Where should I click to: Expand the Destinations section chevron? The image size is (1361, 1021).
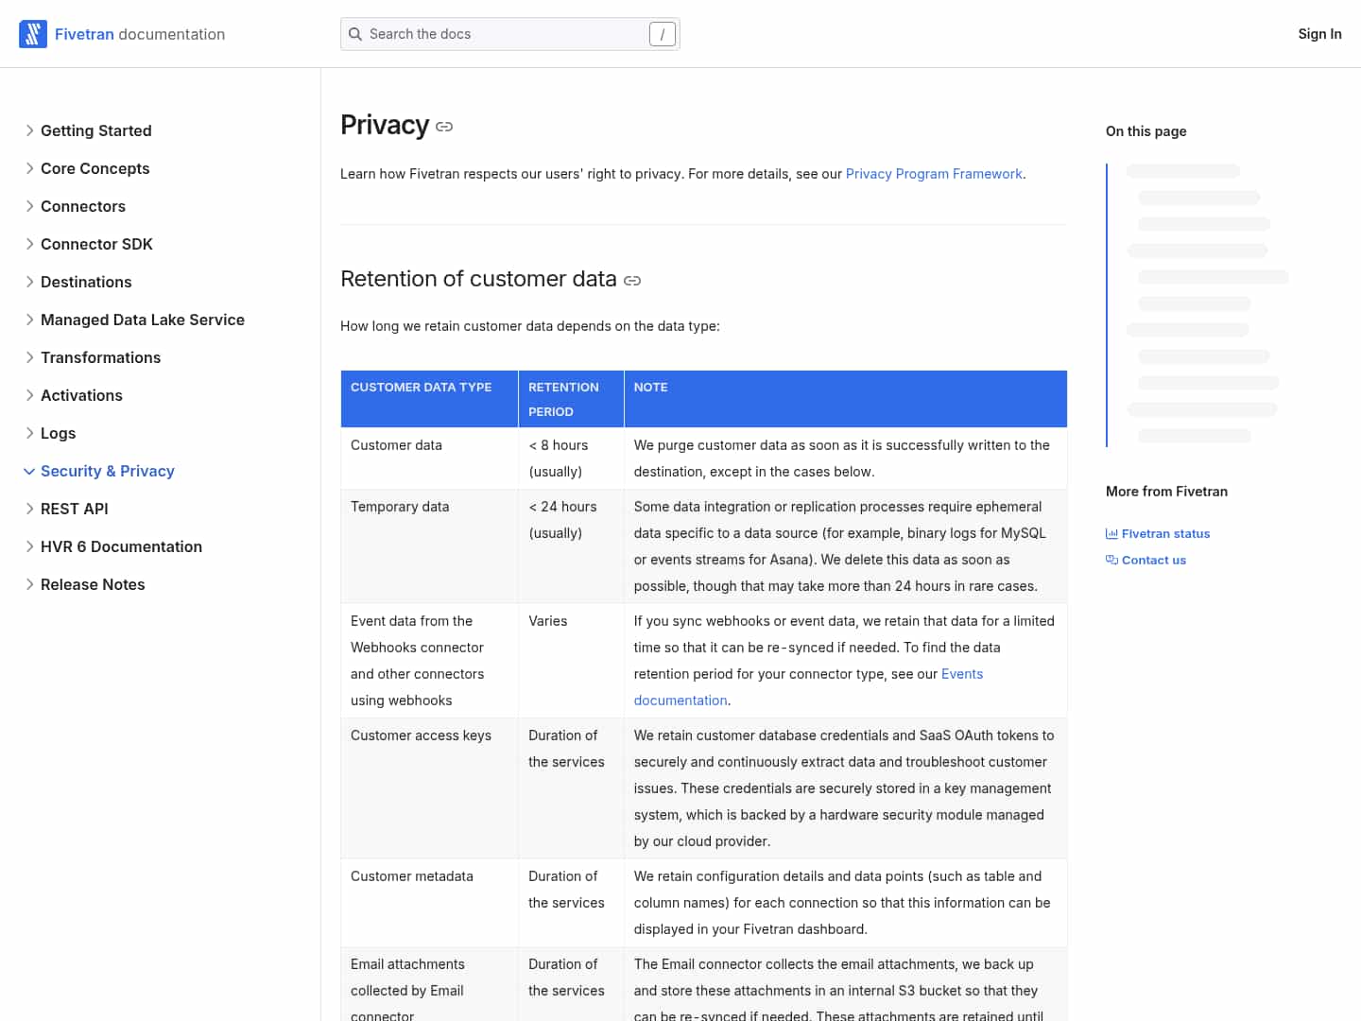(29, 282)
